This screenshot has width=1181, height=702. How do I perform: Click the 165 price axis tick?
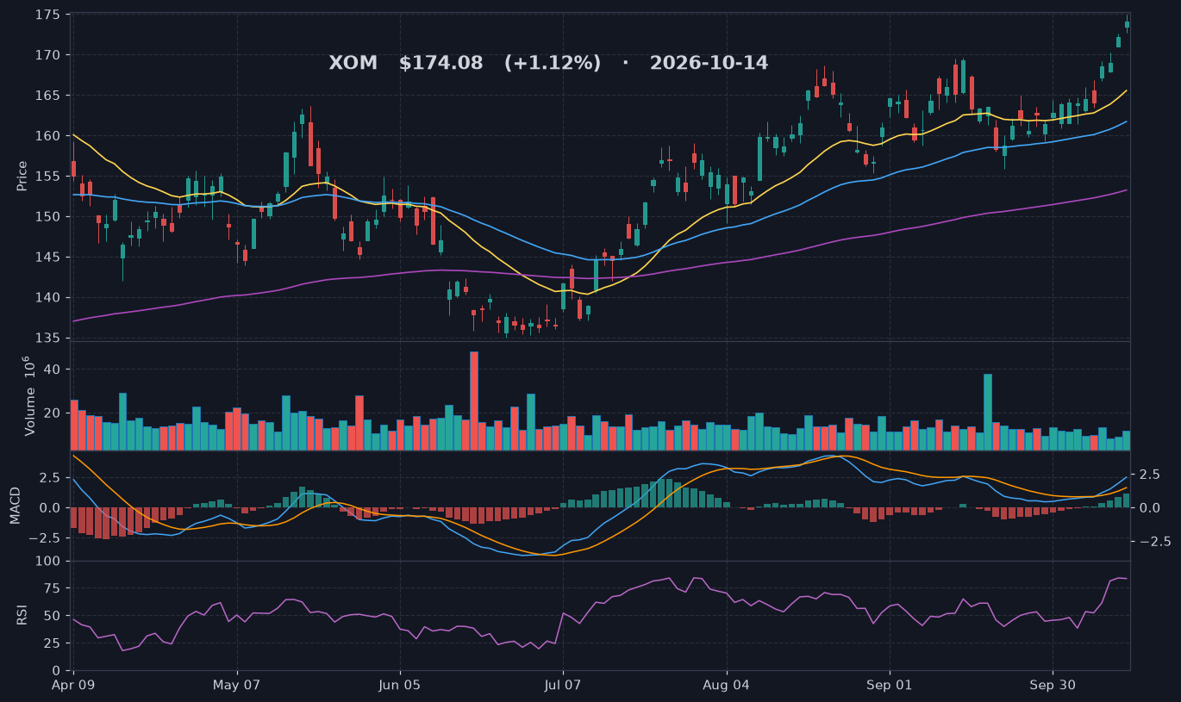(48, 96)
